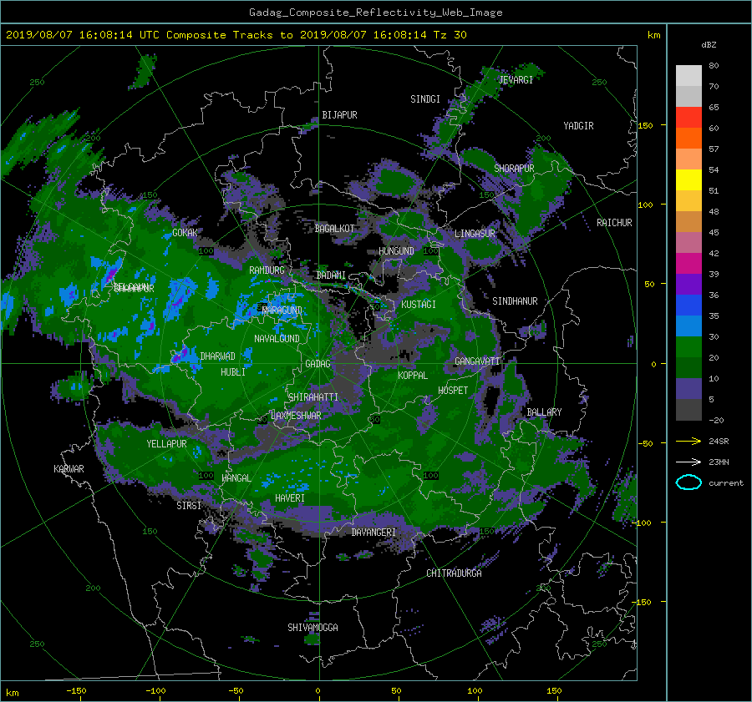Click the HAVERI city label
Image resolution: width=752 pixels, height=702 pixels.
click(290, 498)
